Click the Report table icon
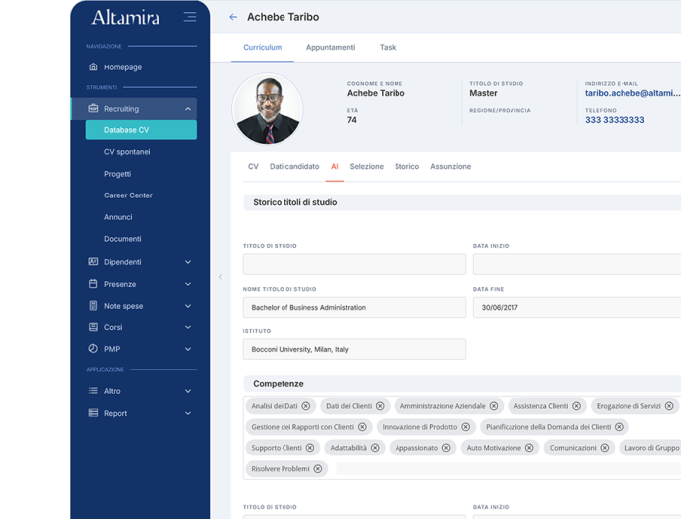Image resolution: width=681 pixels, height=519 pixels. 93,413
